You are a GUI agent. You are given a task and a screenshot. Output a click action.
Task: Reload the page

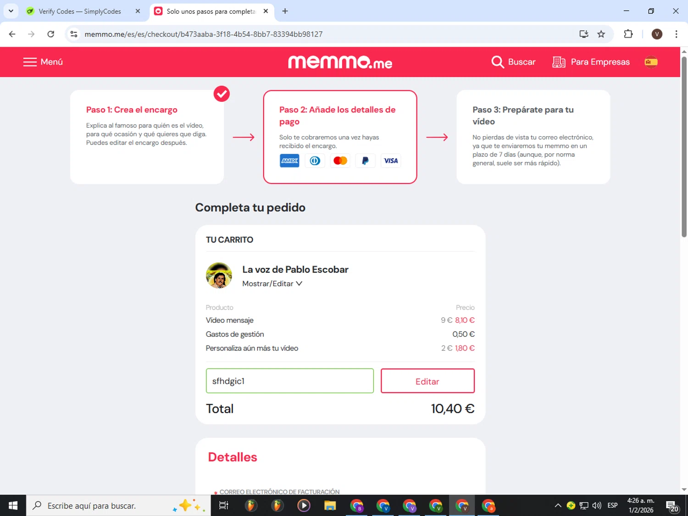[51, 34]
